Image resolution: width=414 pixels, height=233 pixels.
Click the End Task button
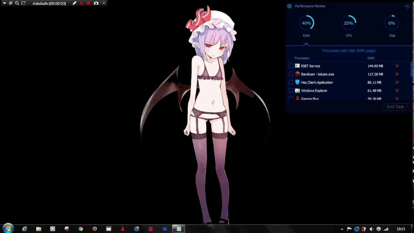[395, 107]
